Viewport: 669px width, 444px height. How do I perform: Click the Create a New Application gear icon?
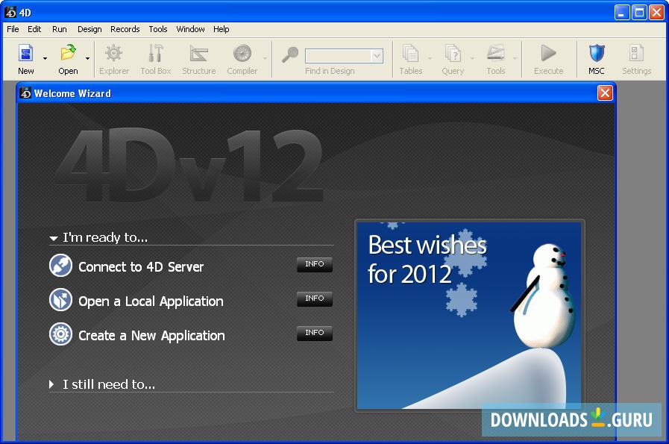click(60, 334)
